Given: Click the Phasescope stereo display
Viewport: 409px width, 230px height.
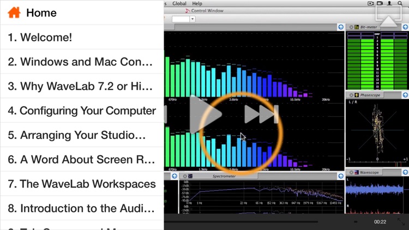Looking at the screenshot, I should [x=377, y=130].
